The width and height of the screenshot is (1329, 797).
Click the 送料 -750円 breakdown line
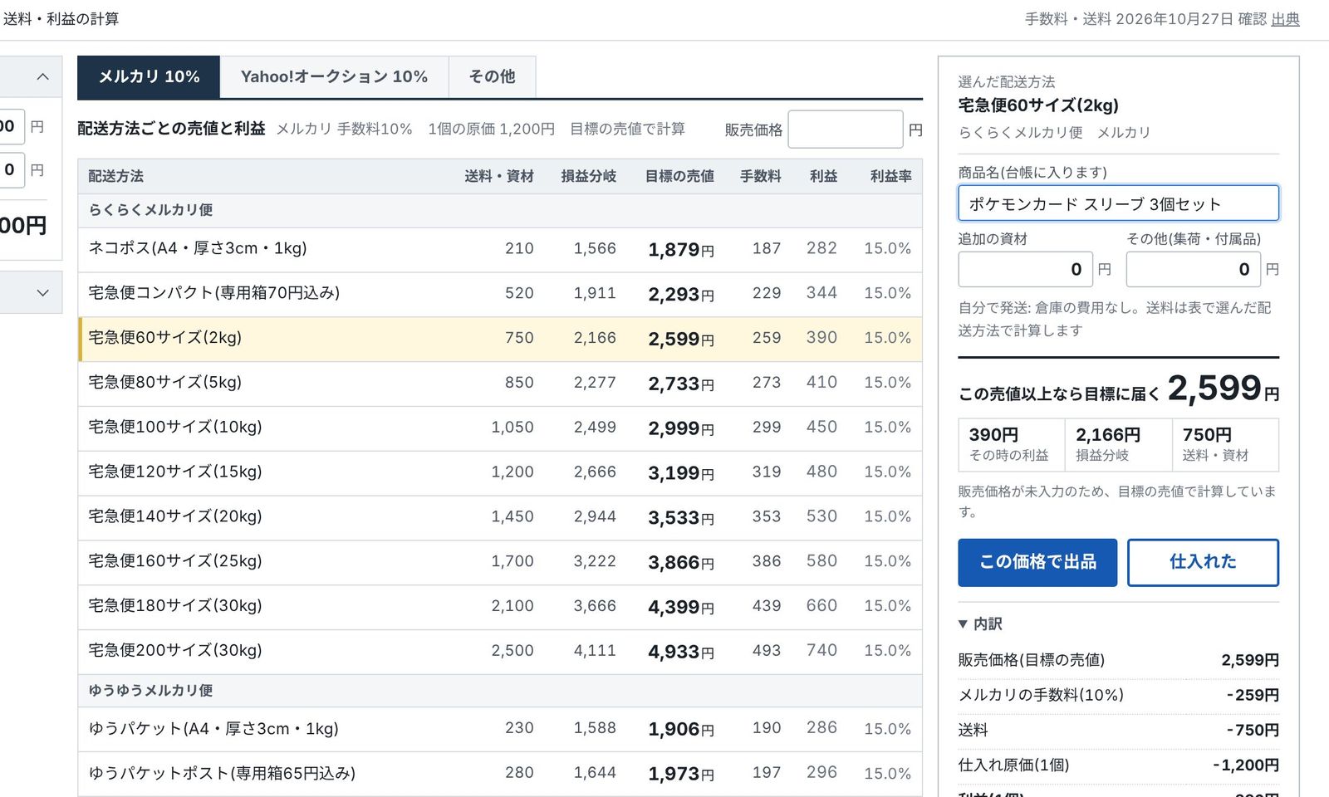click(x=1118, y=730)
